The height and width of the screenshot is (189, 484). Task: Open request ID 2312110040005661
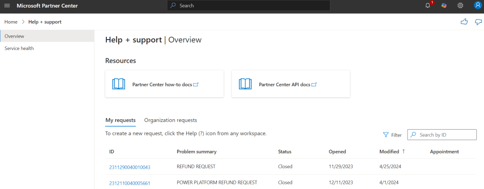pyautogui.click(x=130, y=183)
